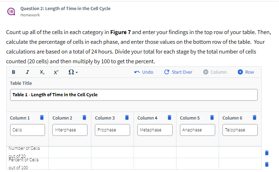279x172 pixels.
Task: Apply superscript formatting
Action: tap(56, 72)
